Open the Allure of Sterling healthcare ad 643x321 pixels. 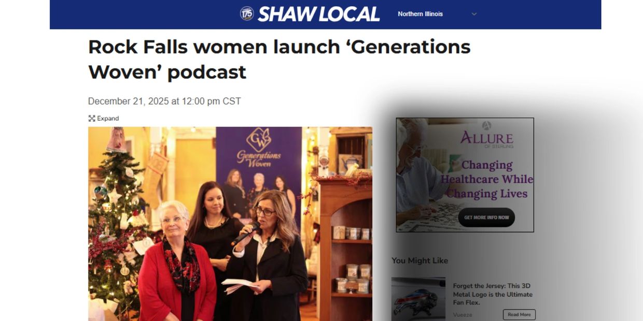pos(465,175)
